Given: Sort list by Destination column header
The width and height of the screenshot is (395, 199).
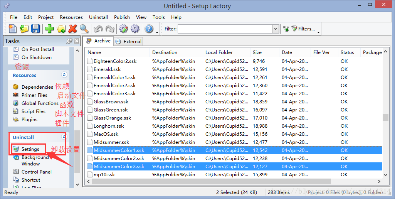Looking at the screenshot, I should (x=176, y=52).
